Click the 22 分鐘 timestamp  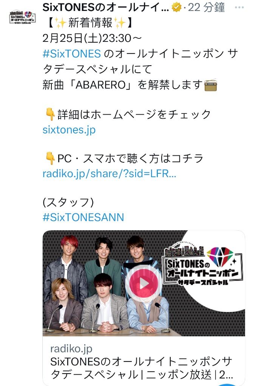[207, 8]
